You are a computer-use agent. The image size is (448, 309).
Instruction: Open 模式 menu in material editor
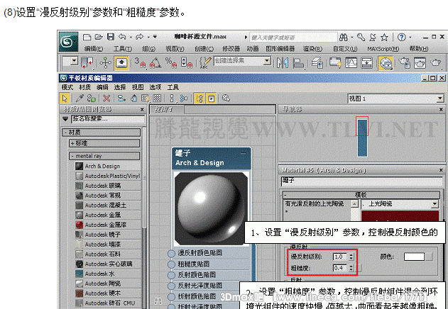point(67,87)
